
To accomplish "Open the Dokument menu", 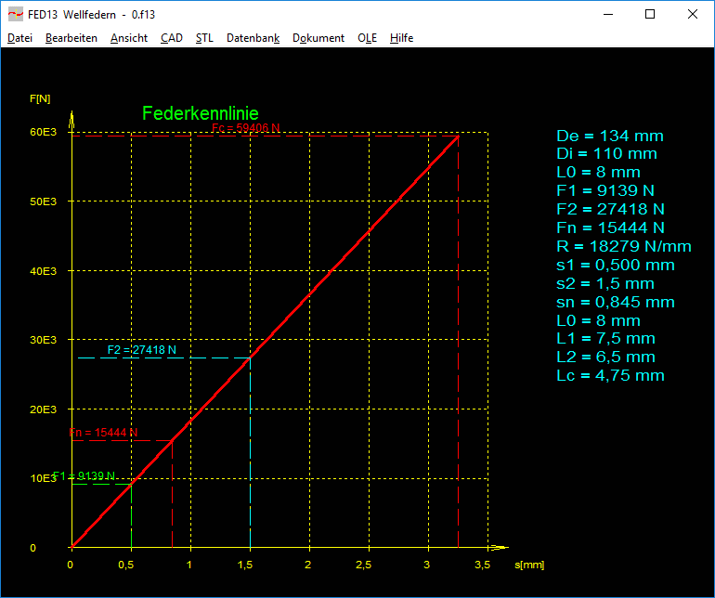I will (318, 38).
